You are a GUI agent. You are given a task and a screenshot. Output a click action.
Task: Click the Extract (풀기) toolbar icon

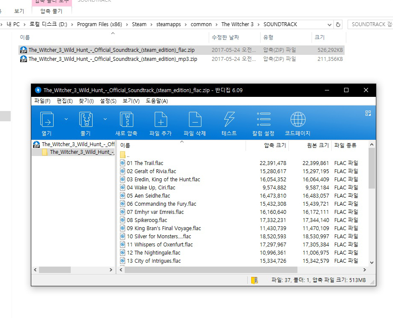tap(86, 119)
